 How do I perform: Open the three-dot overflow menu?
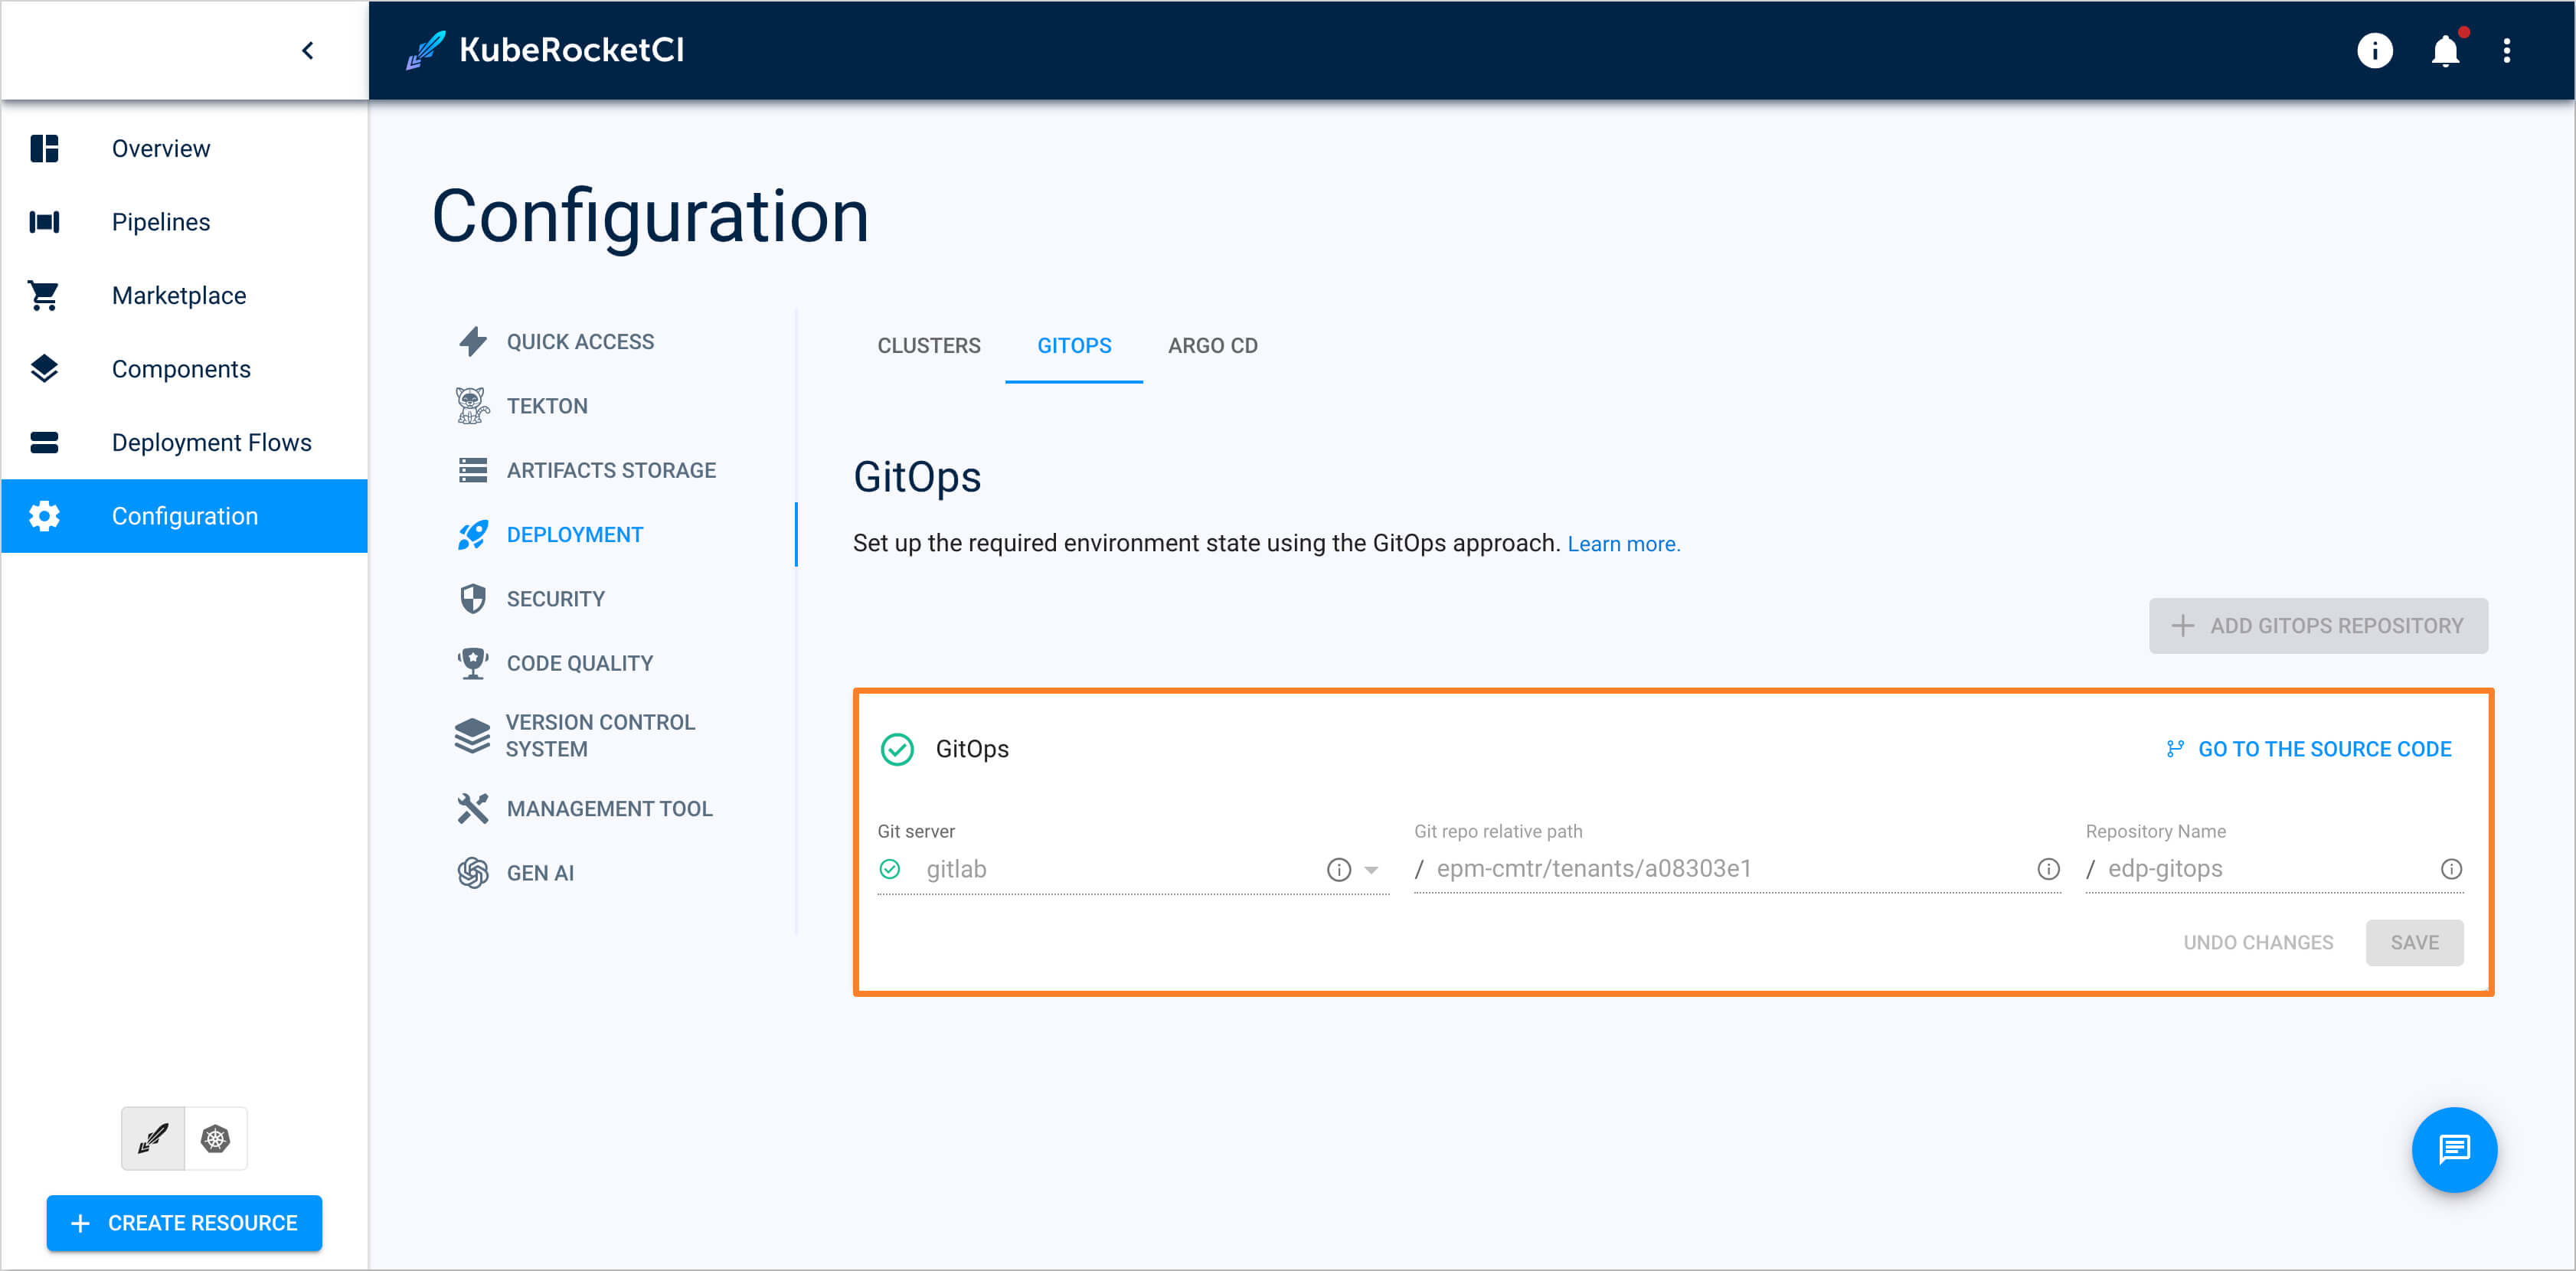[2508, 51]
